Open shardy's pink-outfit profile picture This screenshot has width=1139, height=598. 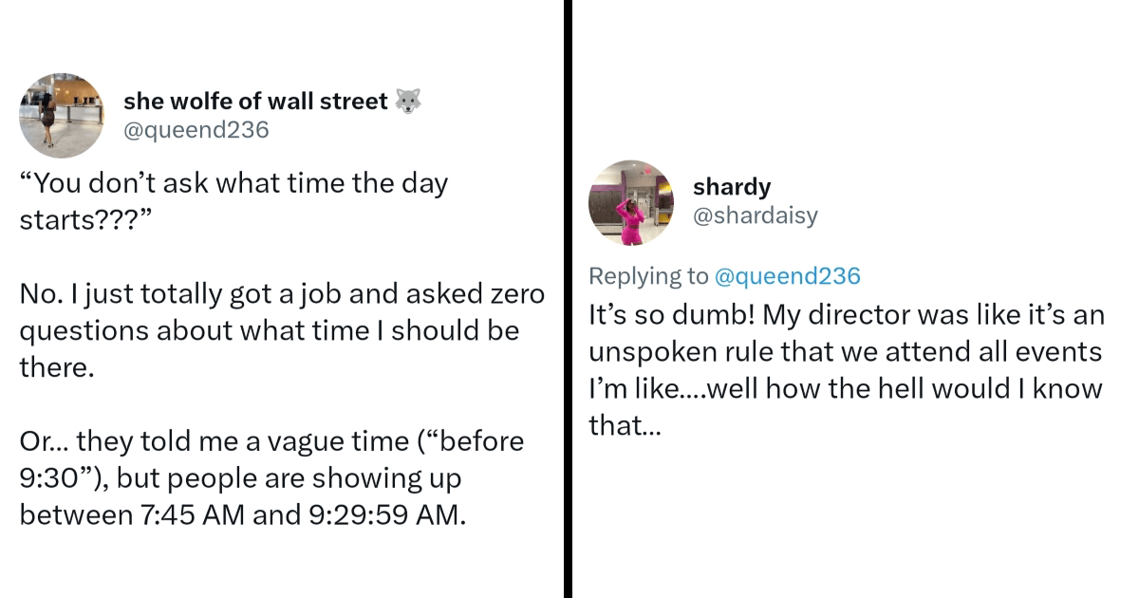click(631, 202)
